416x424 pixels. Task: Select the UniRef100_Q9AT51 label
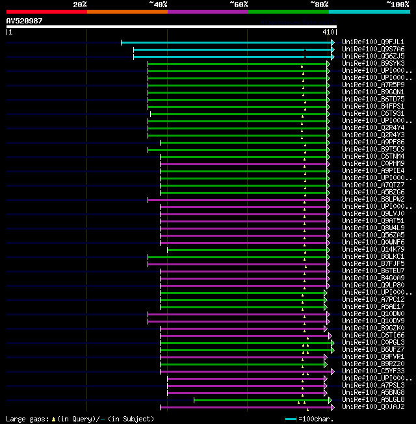coord(373,220)
